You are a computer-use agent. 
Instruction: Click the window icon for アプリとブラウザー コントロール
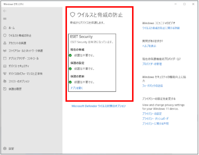pyautogui.click(x=5, y=58)
